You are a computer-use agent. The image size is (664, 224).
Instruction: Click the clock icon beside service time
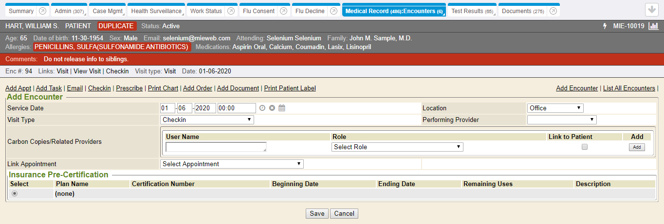click(x=262, y=108)
